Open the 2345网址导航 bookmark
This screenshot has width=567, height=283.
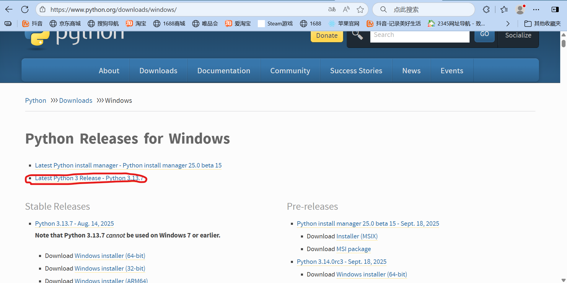[457, 24]
